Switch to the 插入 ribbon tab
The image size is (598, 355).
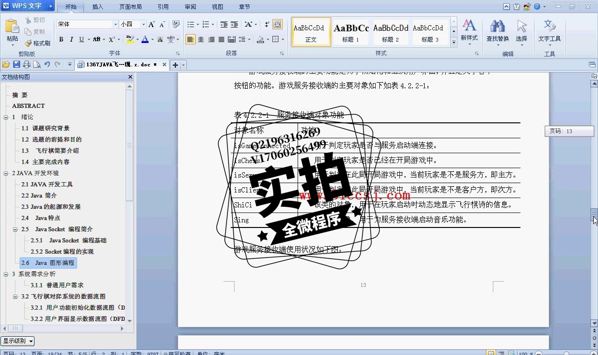[x=98, y=7]
